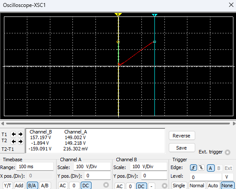
Task: Switch display to Y/T mode
Action: (7, 186)
